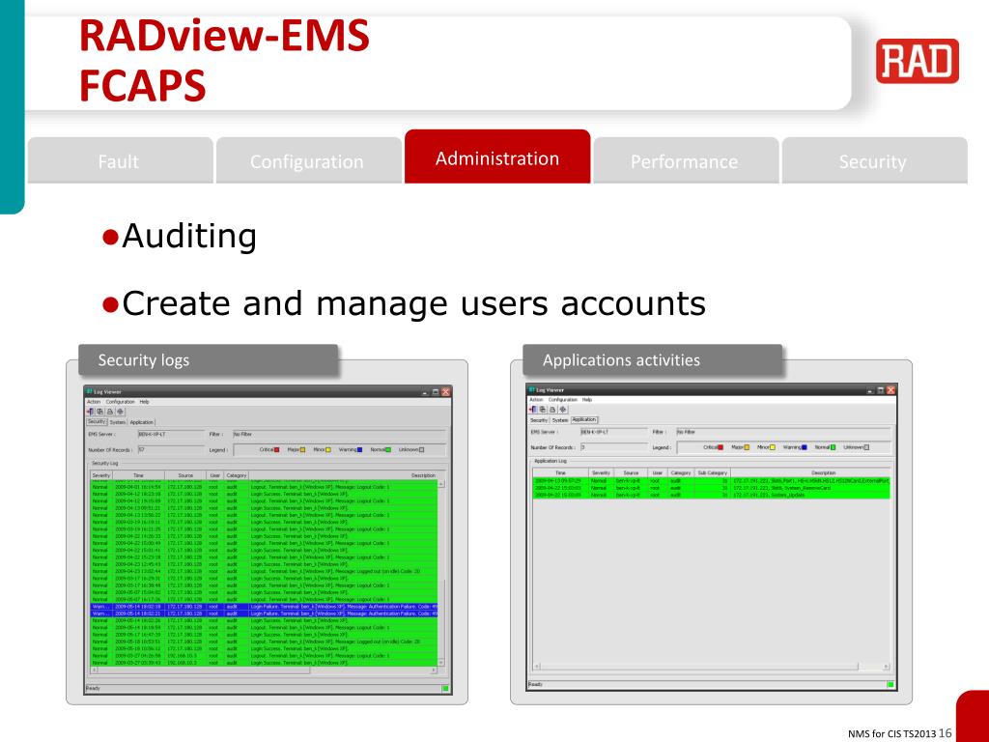
Task: Select the Application tab in left Log Viewer
Action: click(141, 422)
